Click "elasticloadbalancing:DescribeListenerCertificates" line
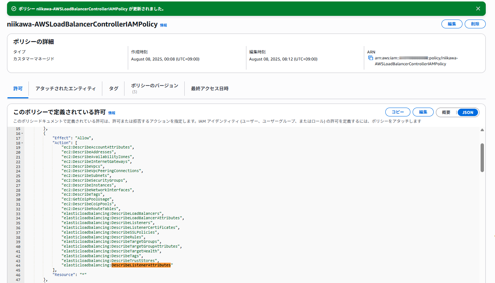 coord(120,228)
